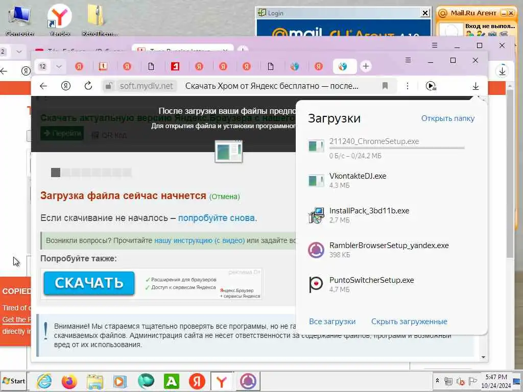
Task: Click 'Скрыть загруженные' link
Action: (x=409, y=322)
